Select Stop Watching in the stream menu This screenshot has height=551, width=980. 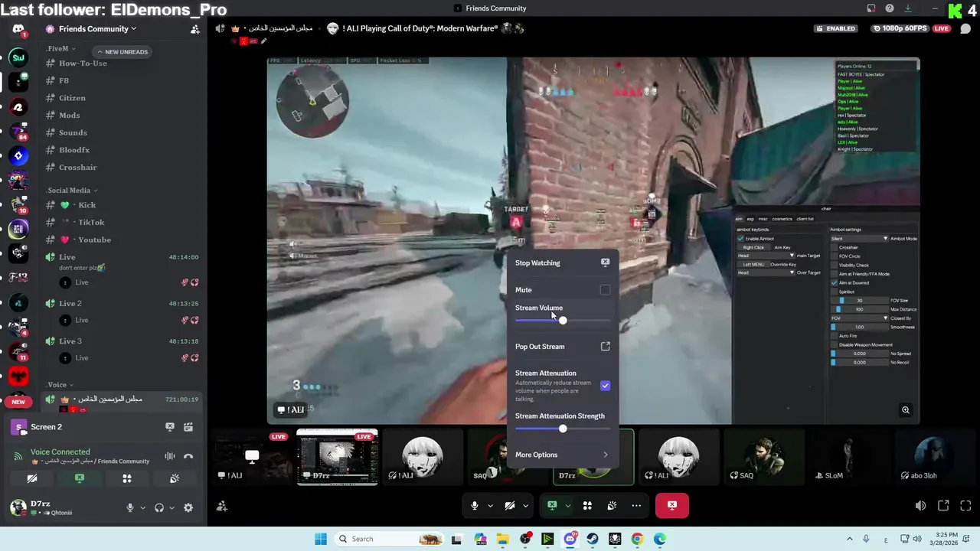point(563,262)
